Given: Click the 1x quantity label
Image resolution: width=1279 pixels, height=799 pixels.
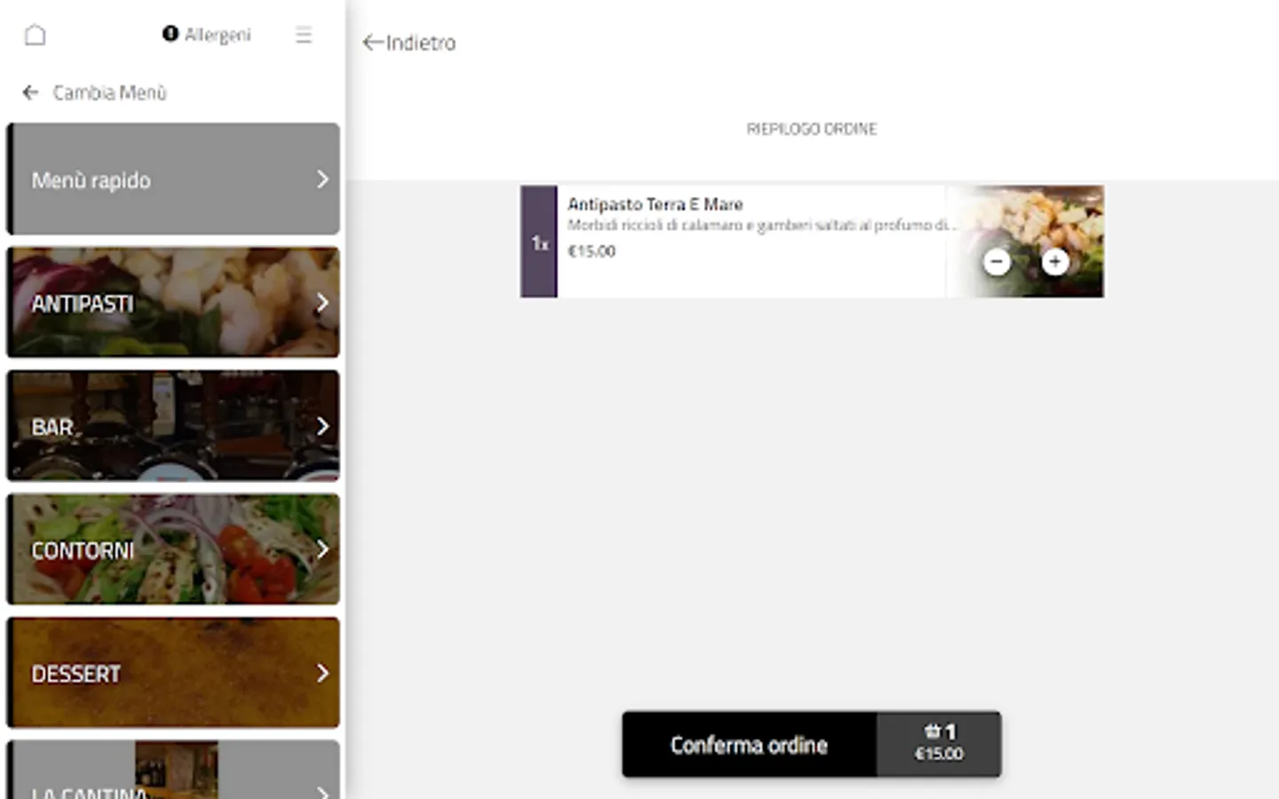Looking at the screenshot, I should [x=539, y=242].
